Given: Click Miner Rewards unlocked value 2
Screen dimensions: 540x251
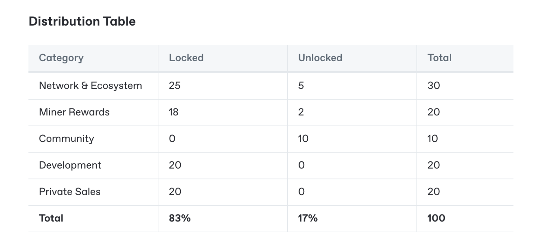Looking at the screenshot, I should (301, 112).
